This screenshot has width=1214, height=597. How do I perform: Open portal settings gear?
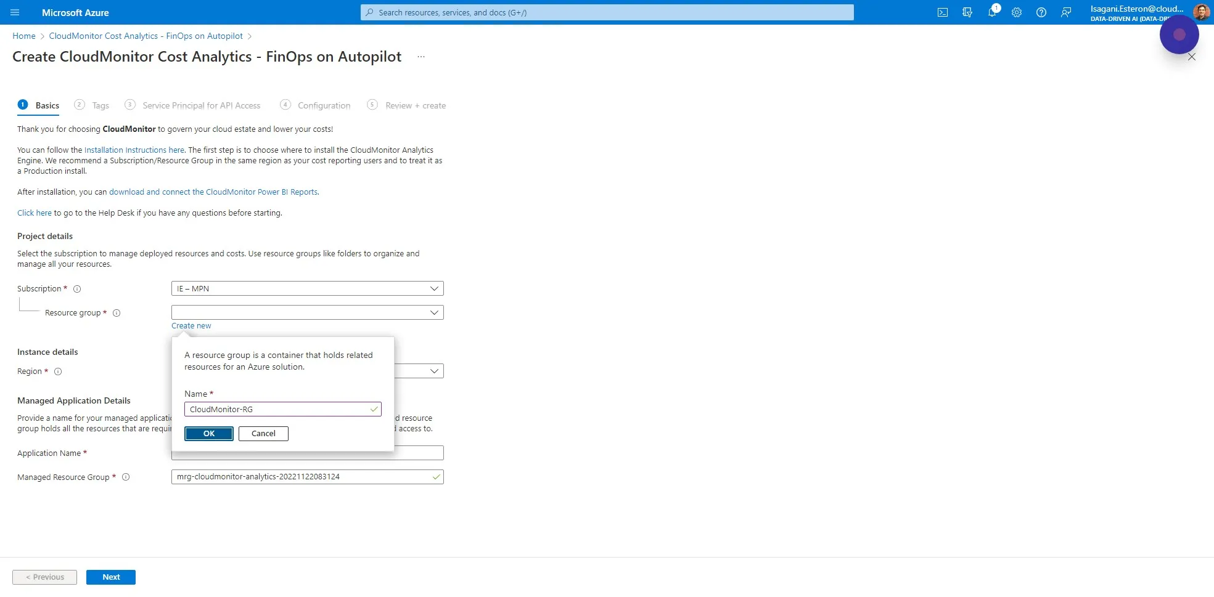click(1017, 12)
